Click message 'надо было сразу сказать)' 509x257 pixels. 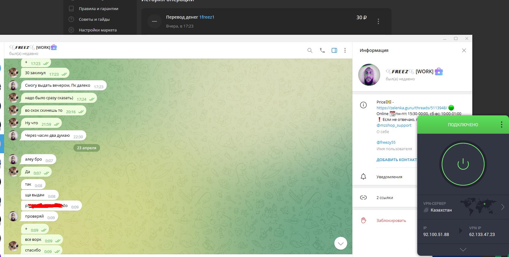pos(59,98)
